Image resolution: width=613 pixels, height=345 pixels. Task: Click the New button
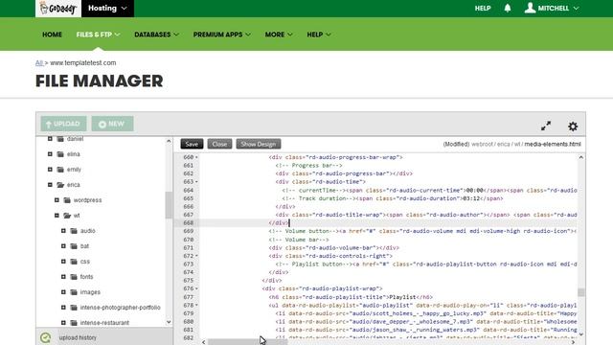pyautogui.click(x=113, y=124)
